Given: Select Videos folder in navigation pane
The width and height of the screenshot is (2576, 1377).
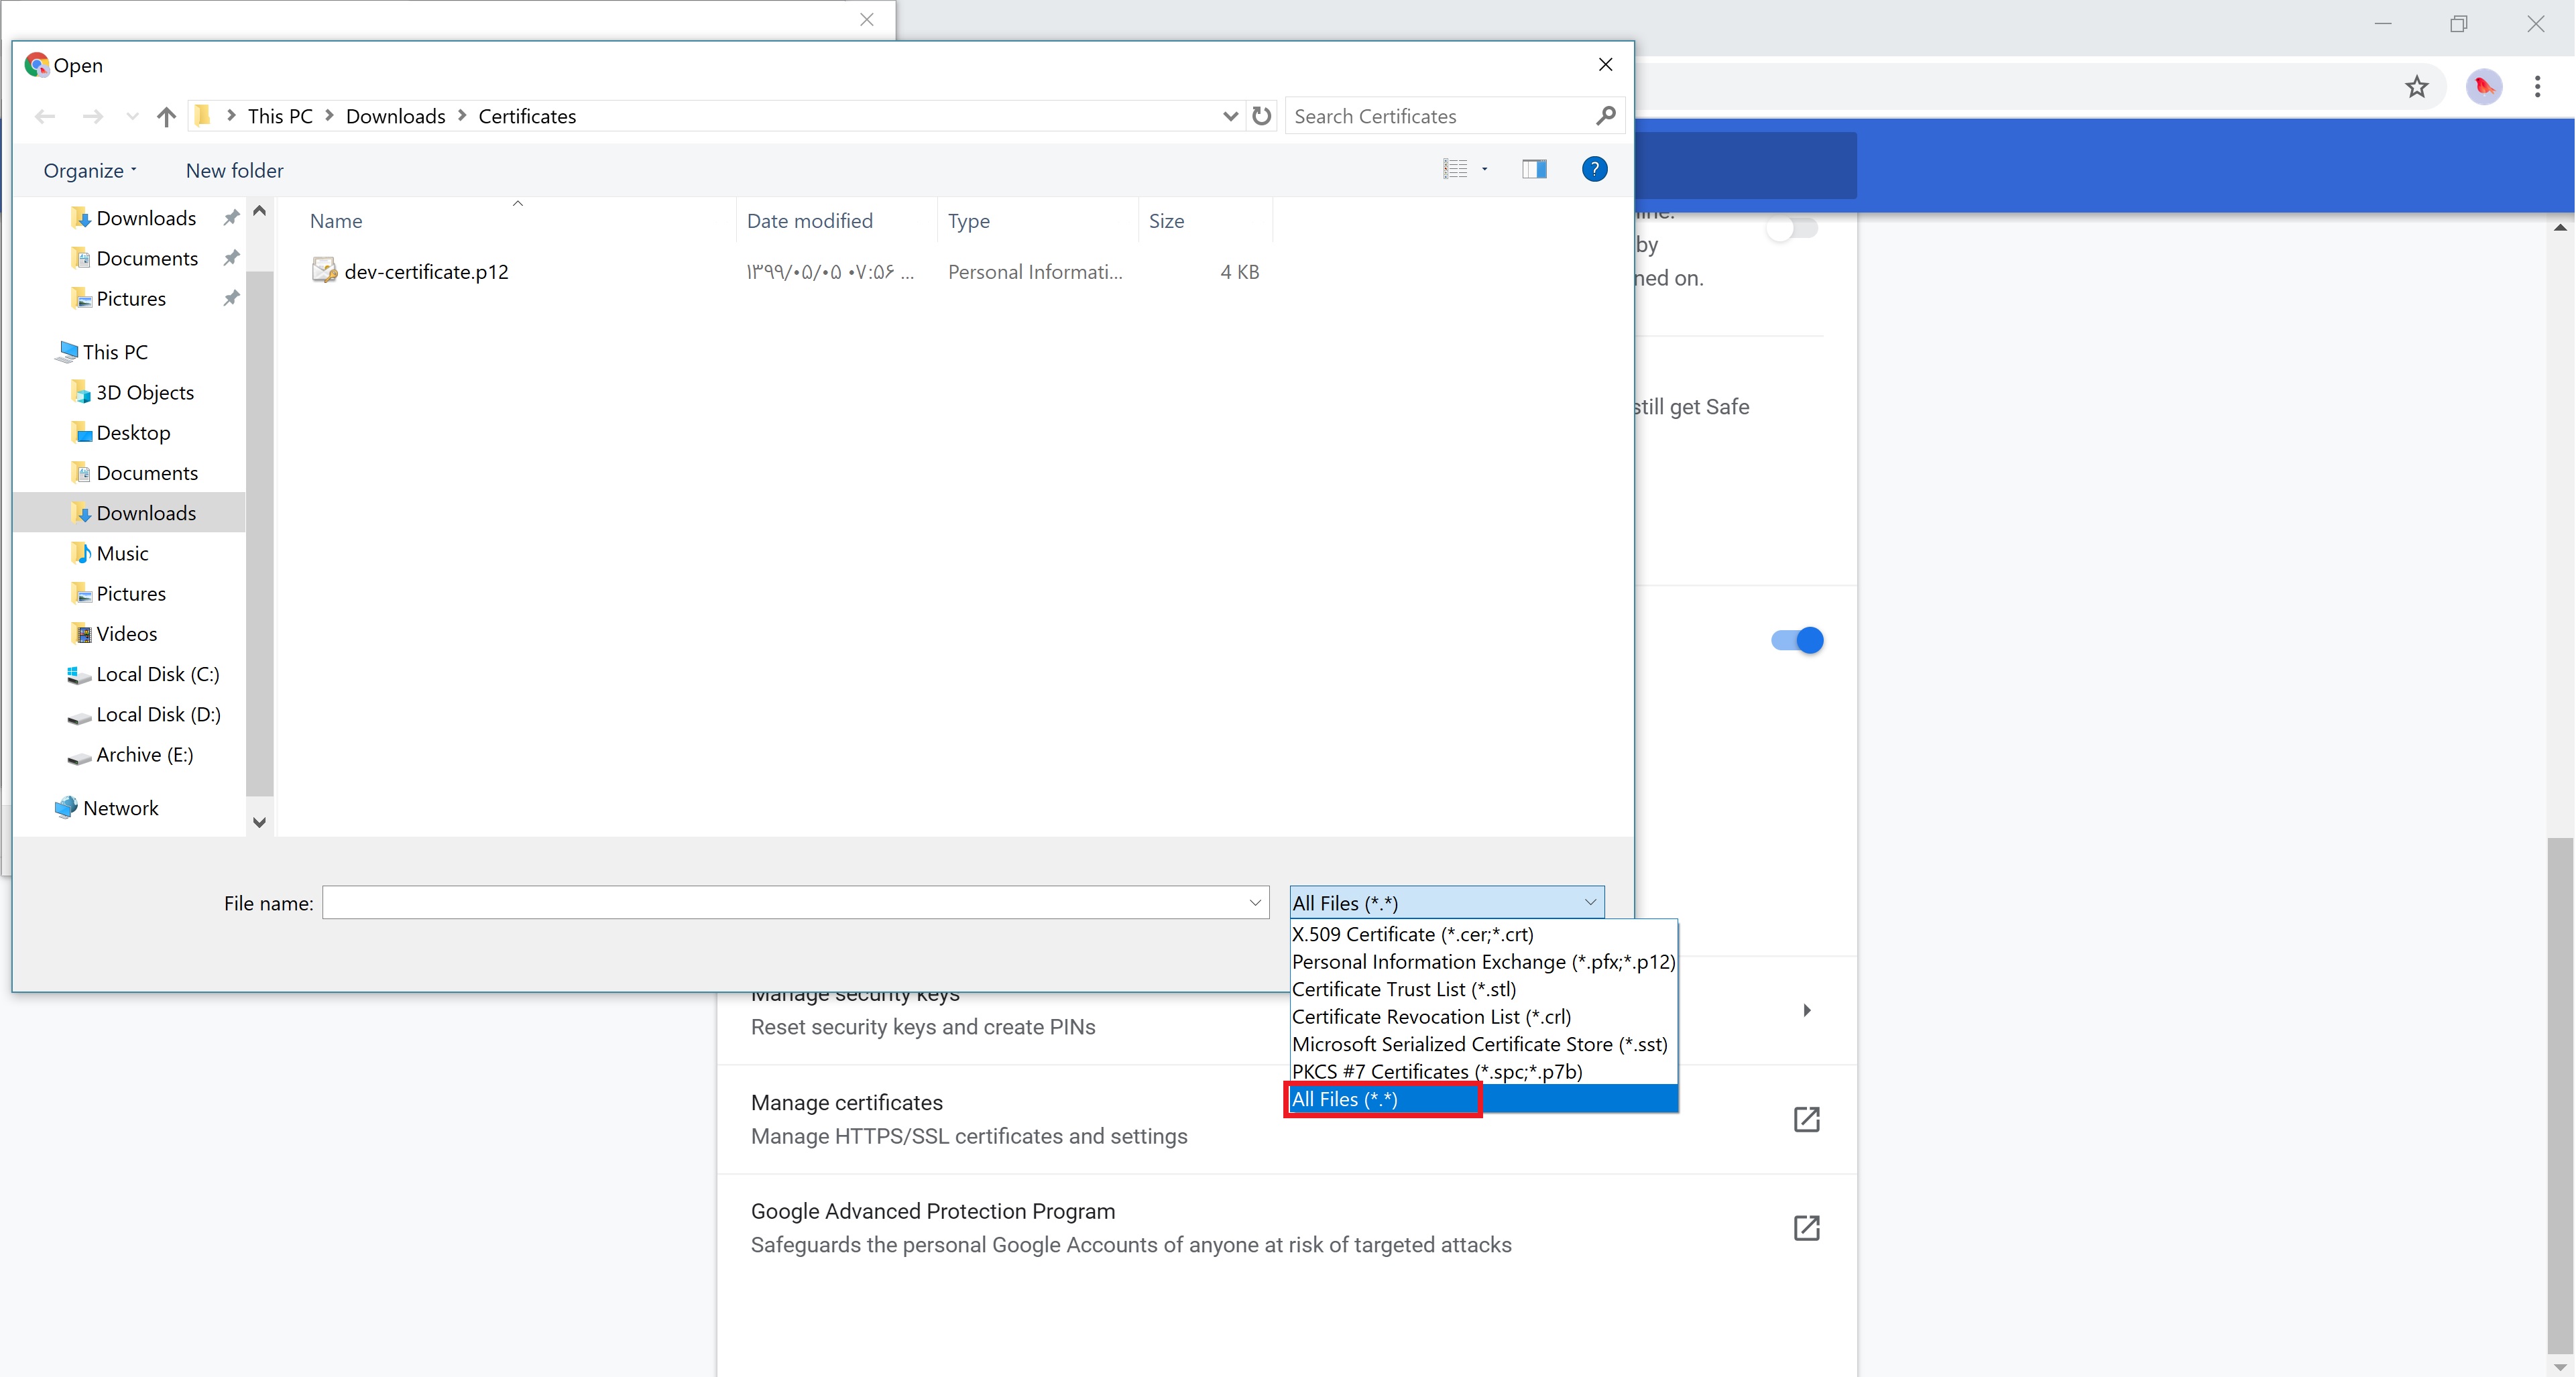Looking at the screenshot, I should 126,634.
